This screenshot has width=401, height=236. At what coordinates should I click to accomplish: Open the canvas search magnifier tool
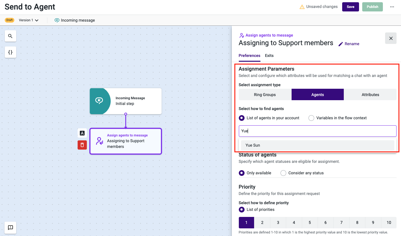10,36
